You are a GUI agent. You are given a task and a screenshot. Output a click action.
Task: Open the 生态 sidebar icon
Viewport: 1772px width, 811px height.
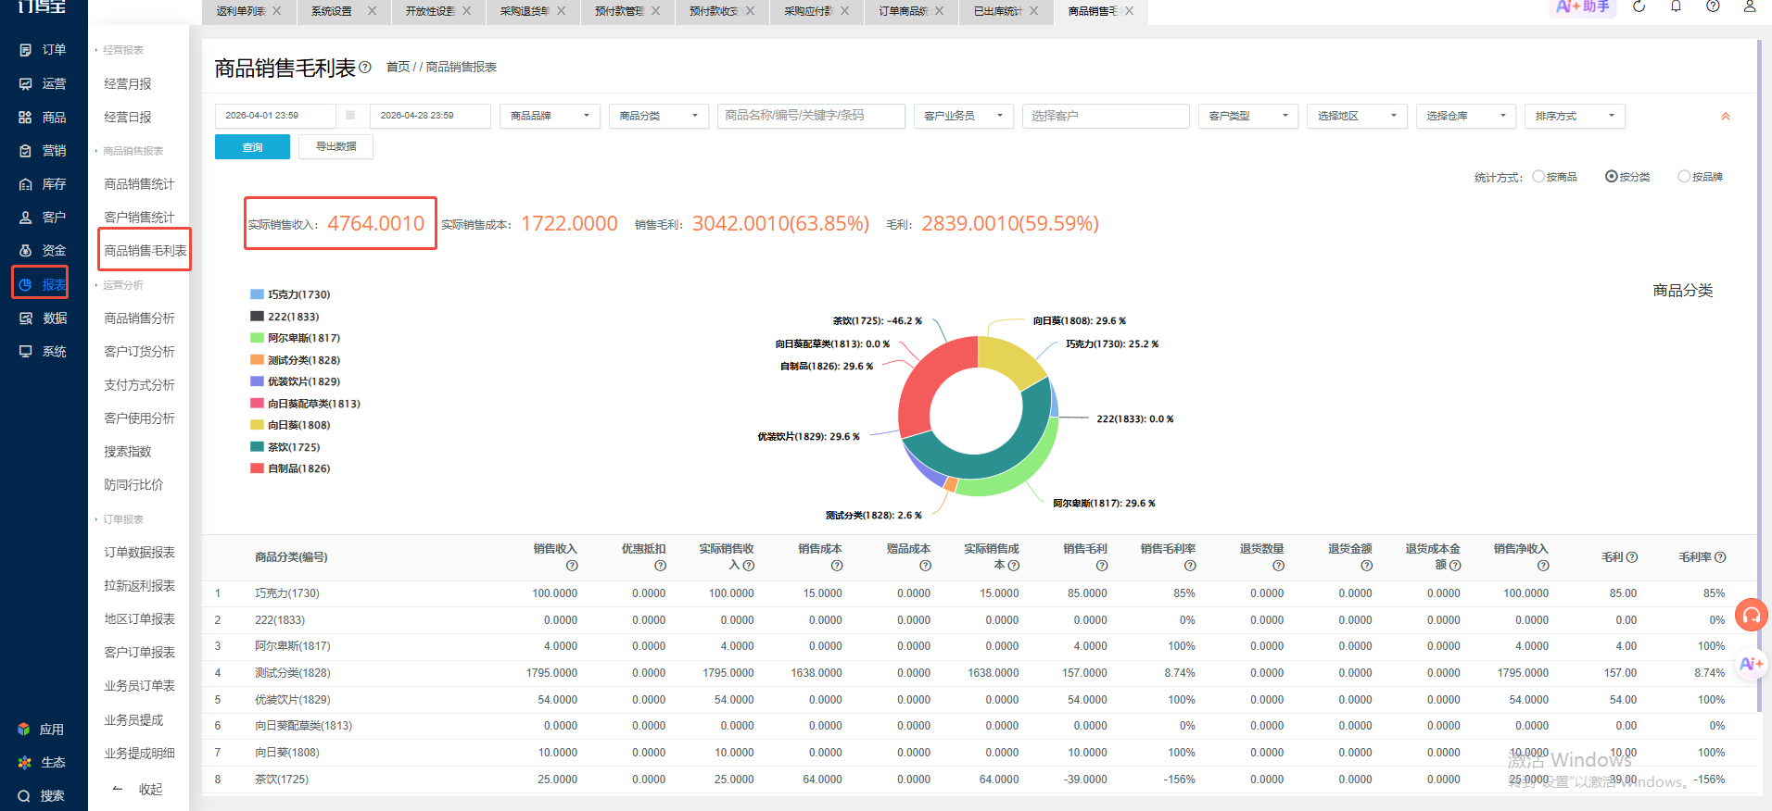tap(24, 763)
